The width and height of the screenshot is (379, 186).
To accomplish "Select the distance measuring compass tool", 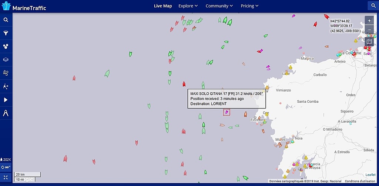I will point(6,113).
